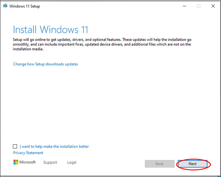The height and width of the screenshot is (177, 221).
Task: Click the Microsoft logo
Action: tap(25, 162)
